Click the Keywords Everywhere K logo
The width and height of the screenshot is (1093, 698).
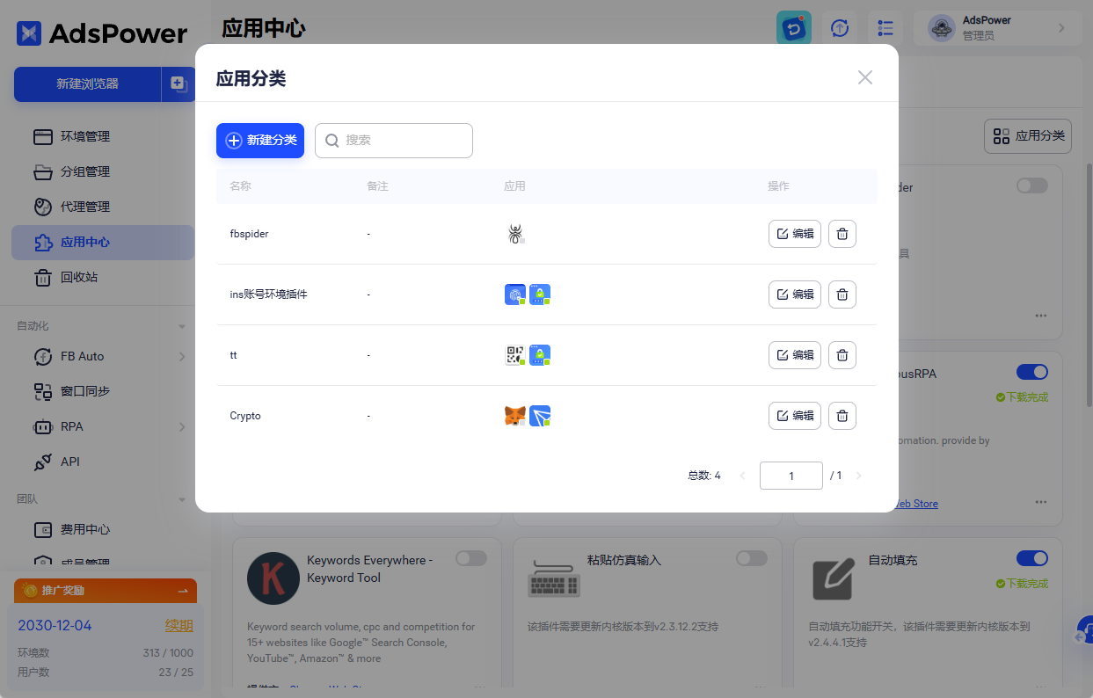(273, 578)
